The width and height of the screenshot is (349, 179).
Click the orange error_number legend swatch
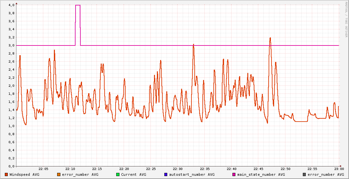click(x=58, y=174)
